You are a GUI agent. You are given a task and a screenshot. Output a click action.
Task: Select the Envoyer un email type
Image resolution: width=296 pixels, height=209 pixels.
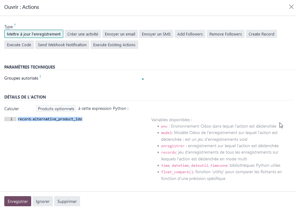point(120,34)
